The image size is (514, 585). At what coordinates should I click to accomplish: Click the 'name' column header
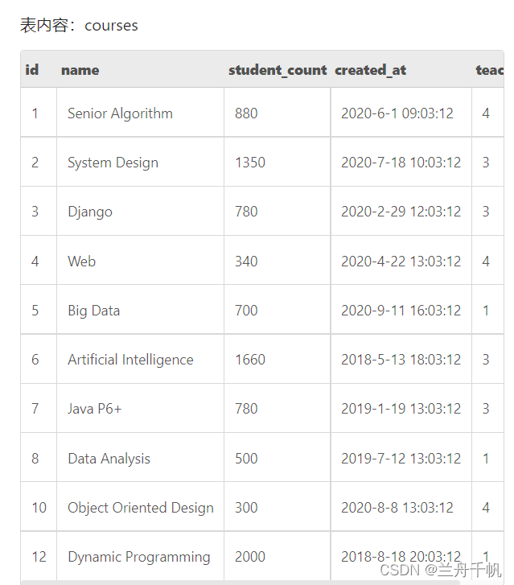click(80, 70)
